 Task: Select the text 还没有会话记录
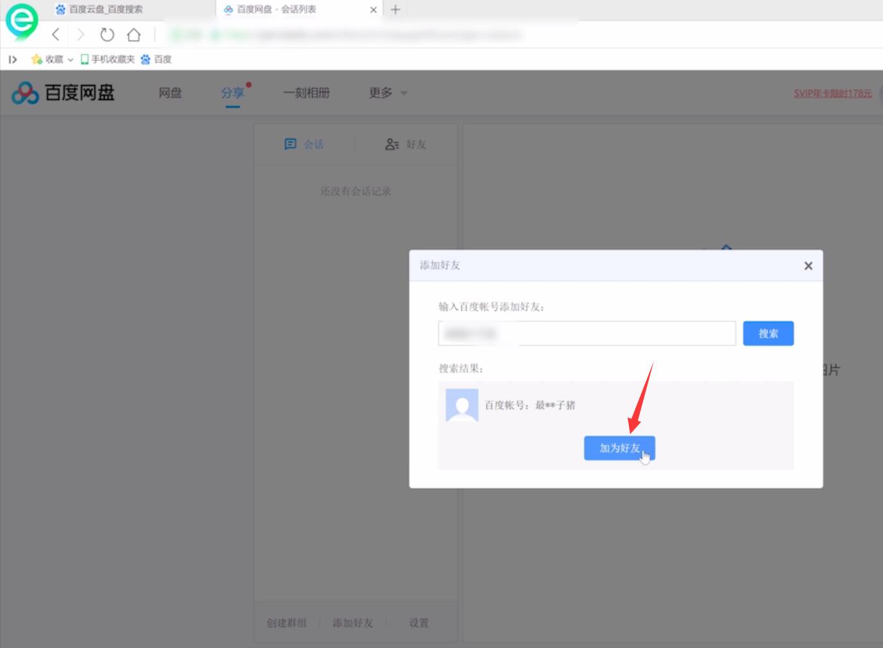coord(356,191)
